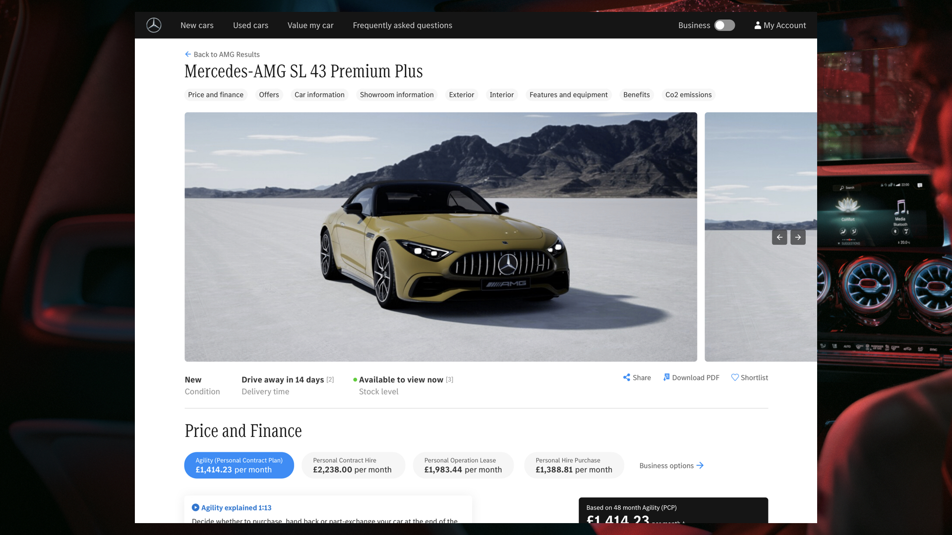Advance to the next gallery photo
The image size is (952, 535).
coord(798,237)
